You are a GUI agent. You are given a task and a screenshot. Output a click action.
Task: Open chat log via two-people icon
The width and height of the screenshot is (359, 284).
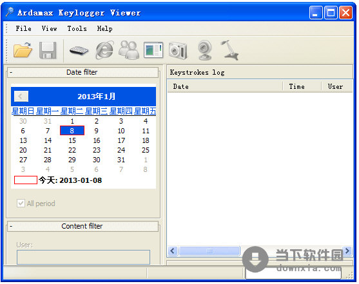pos(129,50)
